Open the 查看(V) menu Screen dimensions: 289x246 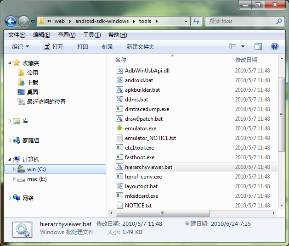click(67, 35)
